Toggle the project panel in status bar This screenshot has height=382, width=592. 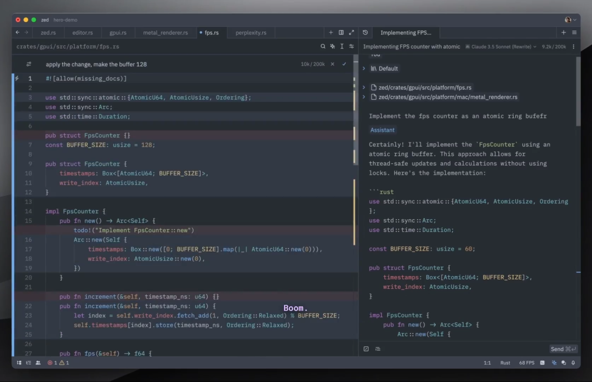click(x=19, y=362)
